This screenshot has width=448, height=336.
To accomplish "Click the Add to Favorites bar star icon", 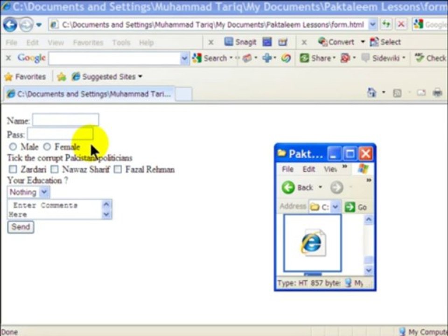I will (62, 77).
